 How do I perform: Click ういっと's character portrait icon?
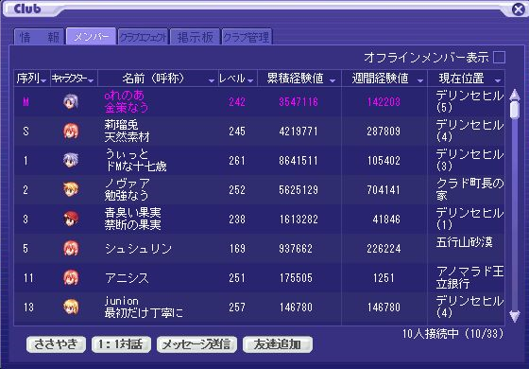coord(71,160)
